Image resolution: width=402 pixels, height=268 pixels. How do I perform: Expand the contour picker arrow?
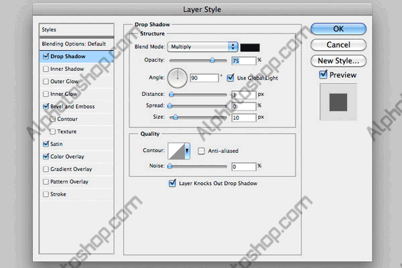188,151
